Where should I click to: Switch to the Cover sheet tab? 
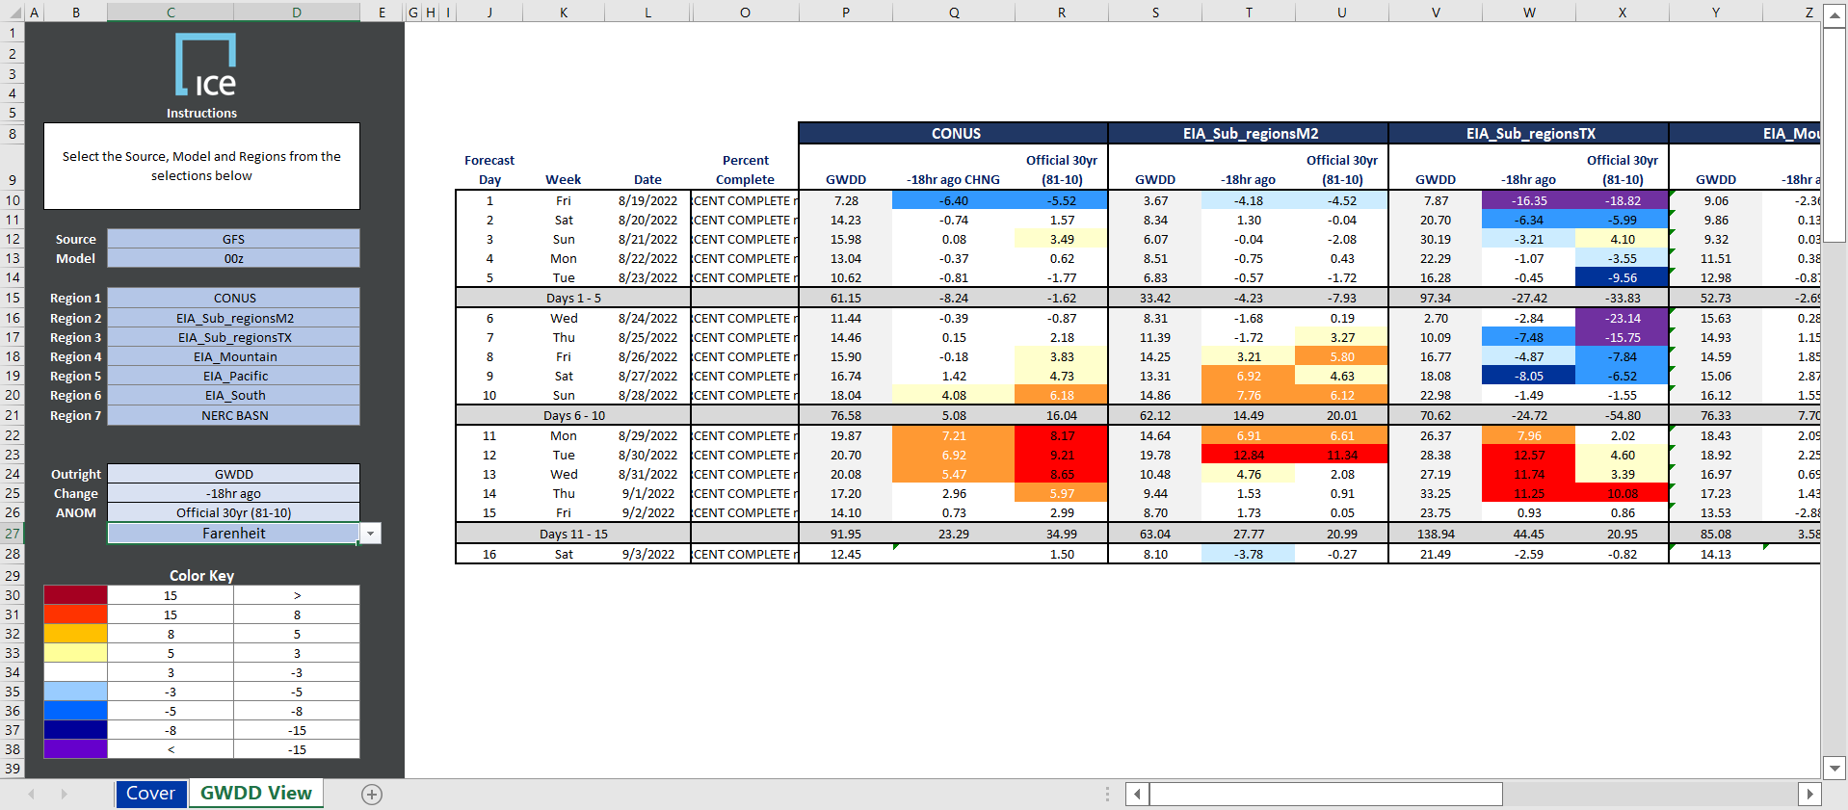[x=150, y=794]
